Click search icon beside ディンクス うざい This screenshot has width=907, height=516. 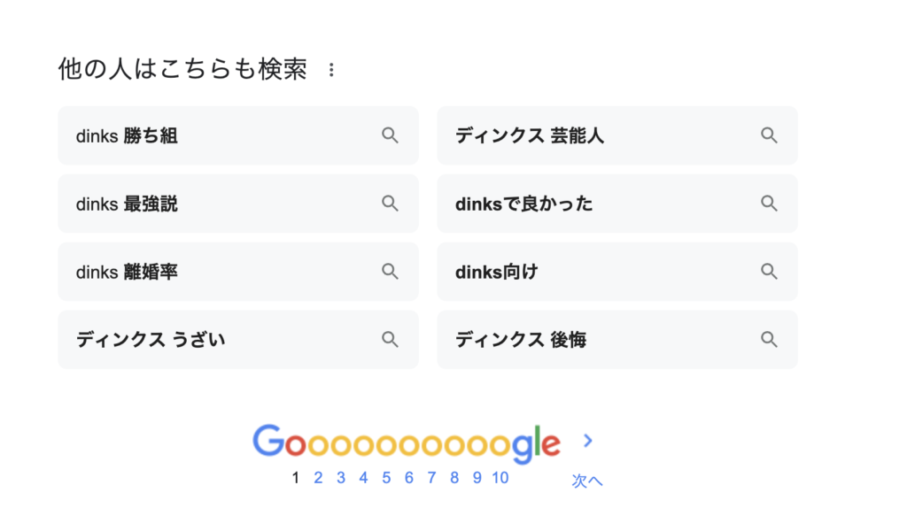coord(390,339)
